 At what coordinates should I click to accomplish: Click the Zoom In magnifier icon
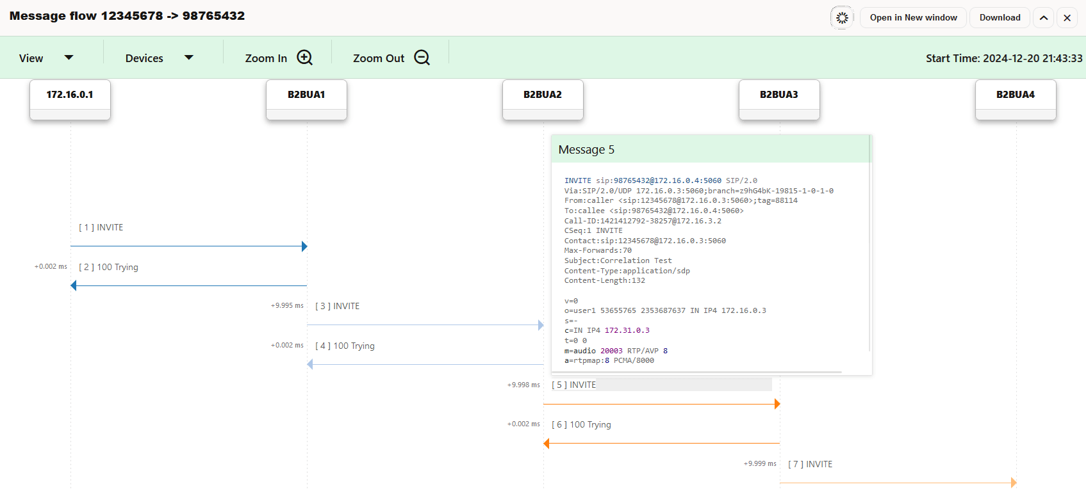point(305,58)
